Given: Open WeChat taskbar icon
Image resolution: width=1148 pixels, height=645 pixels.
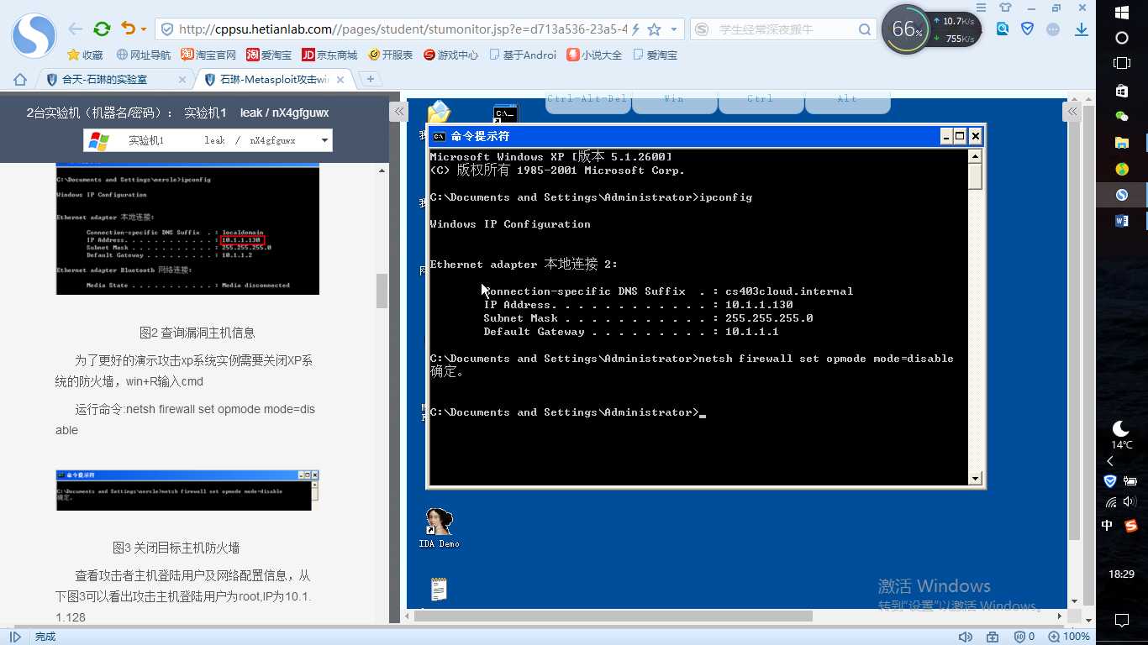Looking at the screenshot, I should point(1122,116).
